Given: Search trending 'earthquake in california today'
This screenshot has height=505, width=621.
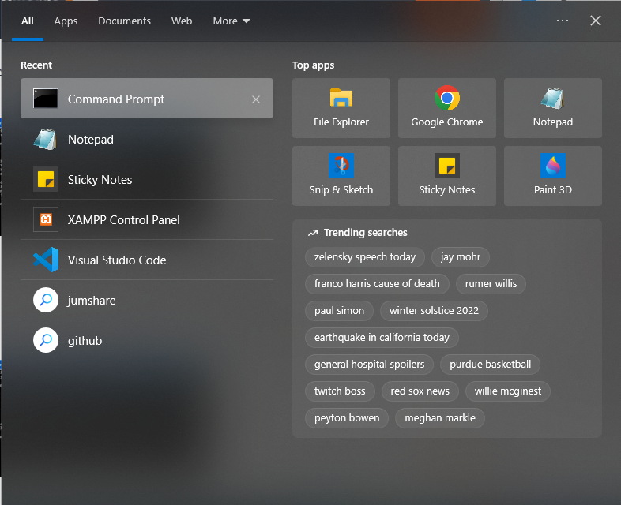Looking at the screenshot, I should click(x=382, y=338).
